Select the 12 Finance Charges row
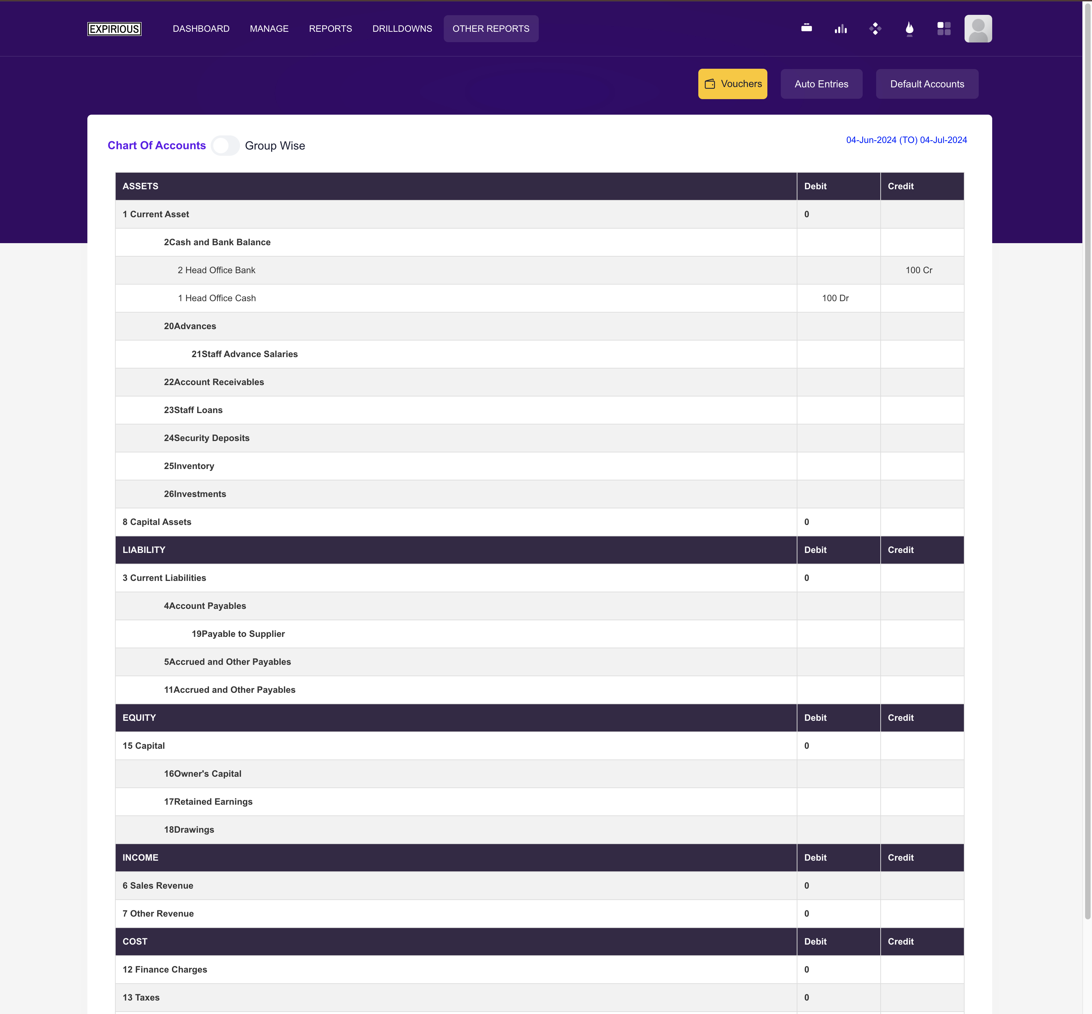Viewport: 1092px width, 1014px height. pyautogui.click(x=539, y=969)
